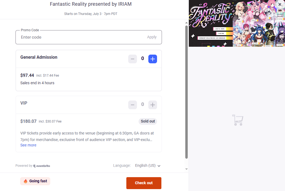Close the ticket selection dialog
This screenshot has height=191, width=285.
tap(280, 5)
